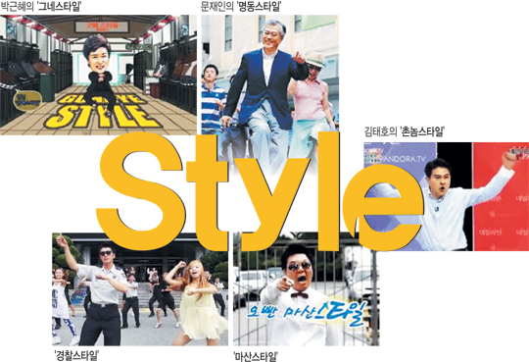This screenshot has width=529, height=362.
Task: Click the speech bubble in cartoon image
Action: [27, 100]
